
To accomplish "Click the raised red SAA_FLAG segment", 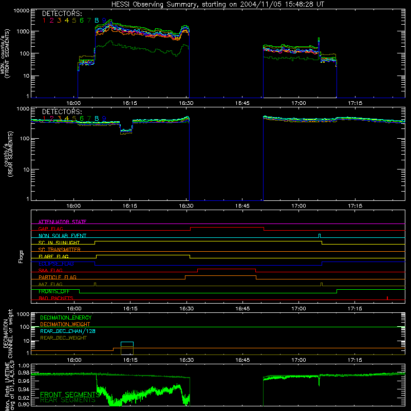I will pyautogui.click(x=227, y=269).
